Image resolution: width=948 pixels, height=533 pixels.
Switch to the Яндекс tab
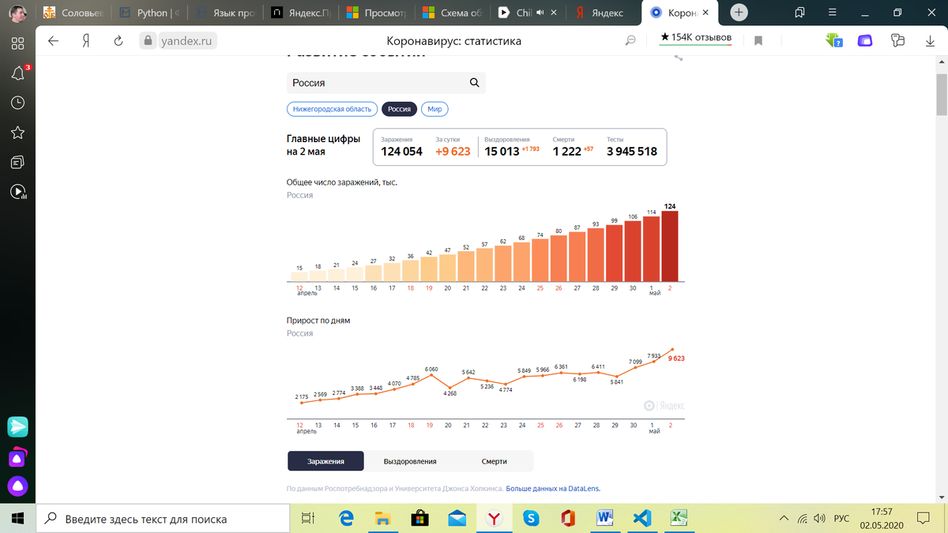tap(605, 13)
